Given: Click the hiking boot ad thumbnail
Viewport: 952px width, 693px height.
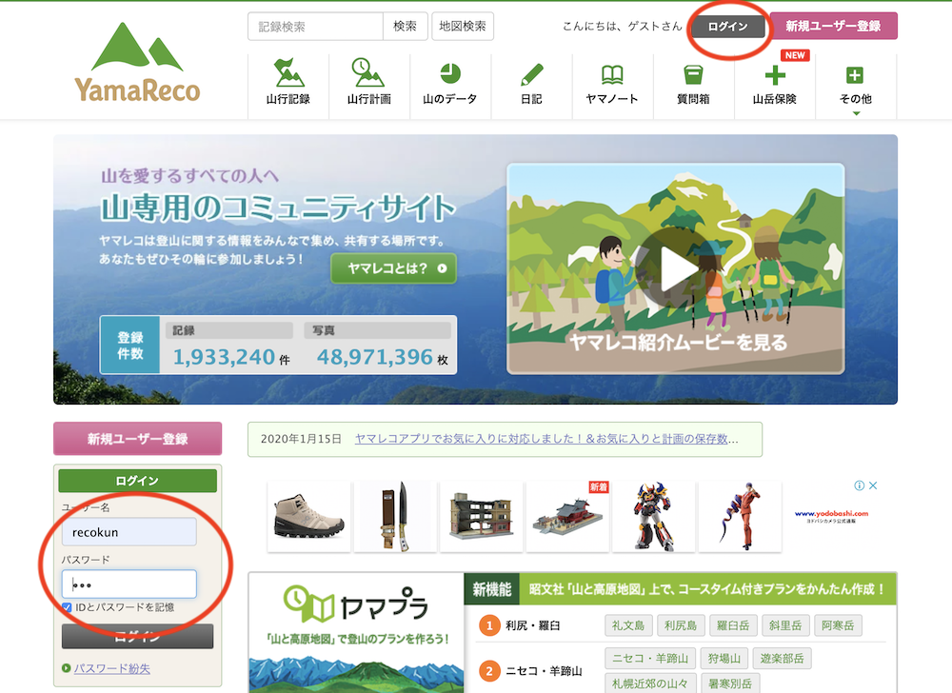Looking at the screenshot, I should coord(309,516).
